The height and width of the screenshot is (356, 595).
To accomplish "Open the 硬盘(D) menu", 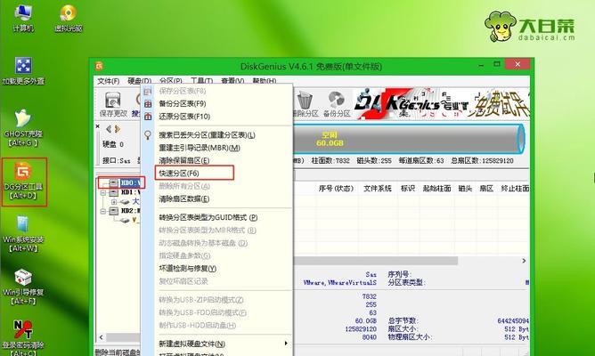I will pyautogui.click(x=139, y=81).
